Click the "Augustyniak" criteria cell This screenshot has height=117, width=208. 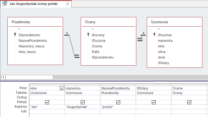(83, 107)
